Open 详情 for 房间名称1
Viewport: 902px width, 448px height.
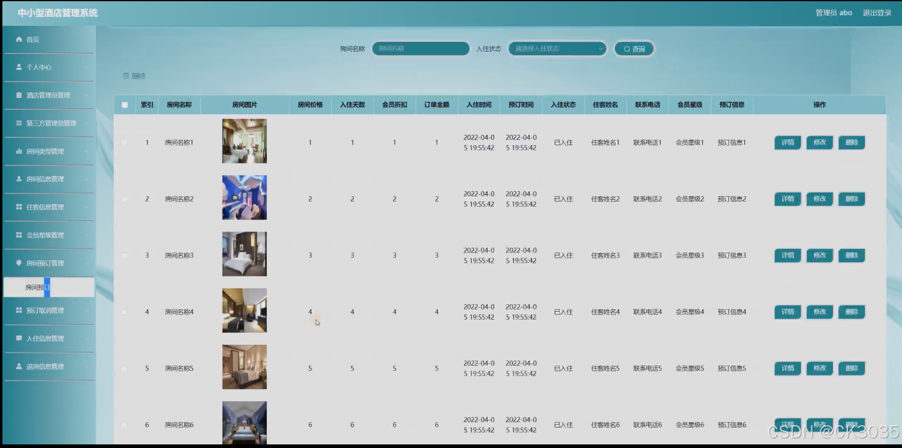(787, 143)
